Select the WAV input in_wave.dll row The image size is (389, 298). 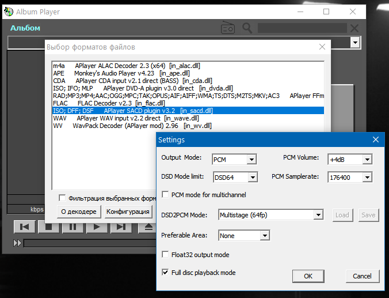click(188, 118)
